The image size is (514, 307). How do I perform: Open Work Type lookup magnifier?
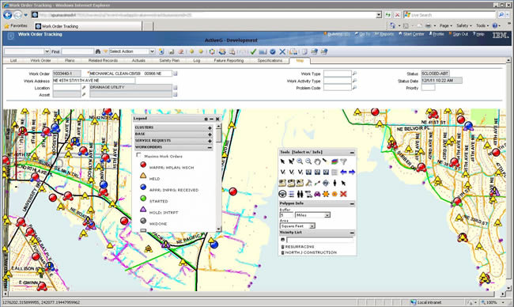(354, 74)
